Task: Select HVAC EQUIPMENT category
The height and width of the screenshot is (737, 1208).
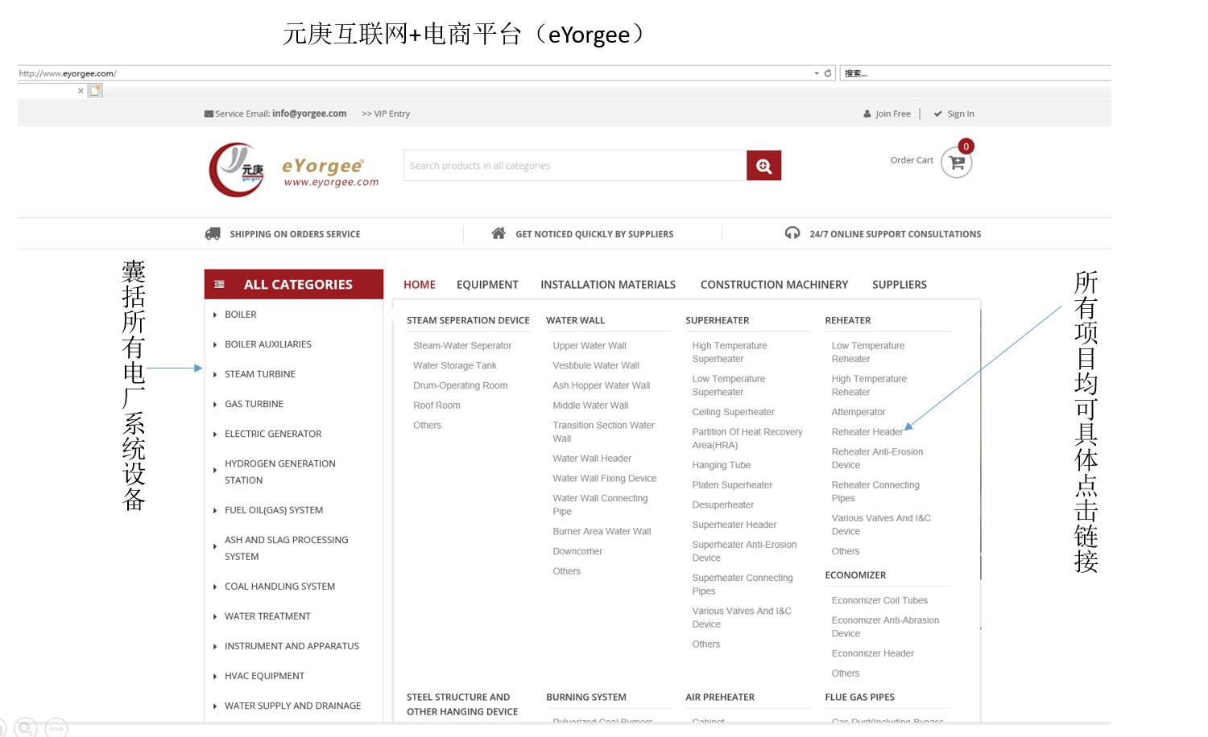Action: [264, 676]
